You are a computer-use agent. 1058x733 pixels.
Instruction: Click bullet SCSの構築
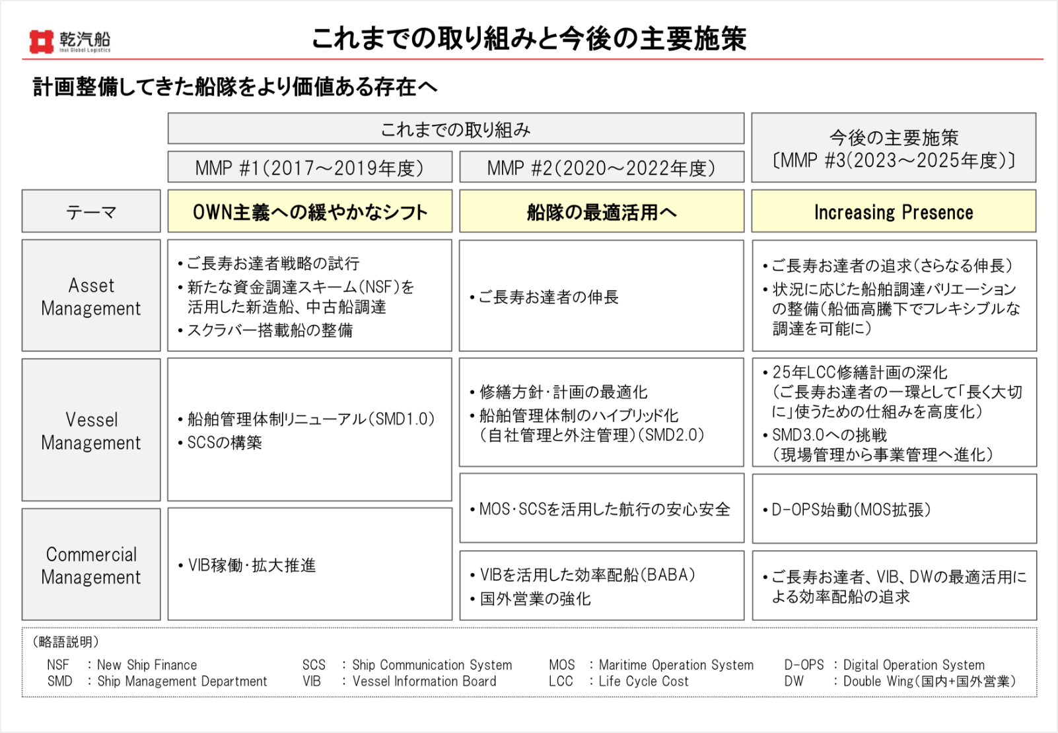pyautogui.click(x=220, y=442)
